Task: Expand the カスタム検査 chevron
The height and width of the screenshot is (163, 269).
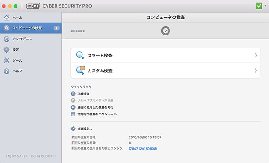Action: coord(256,70)
